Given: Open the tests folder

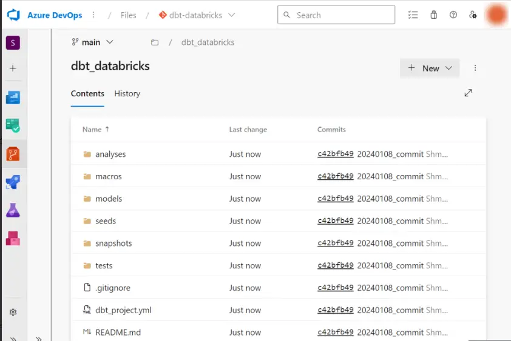Looking at the screenshot, I should 104,265.
